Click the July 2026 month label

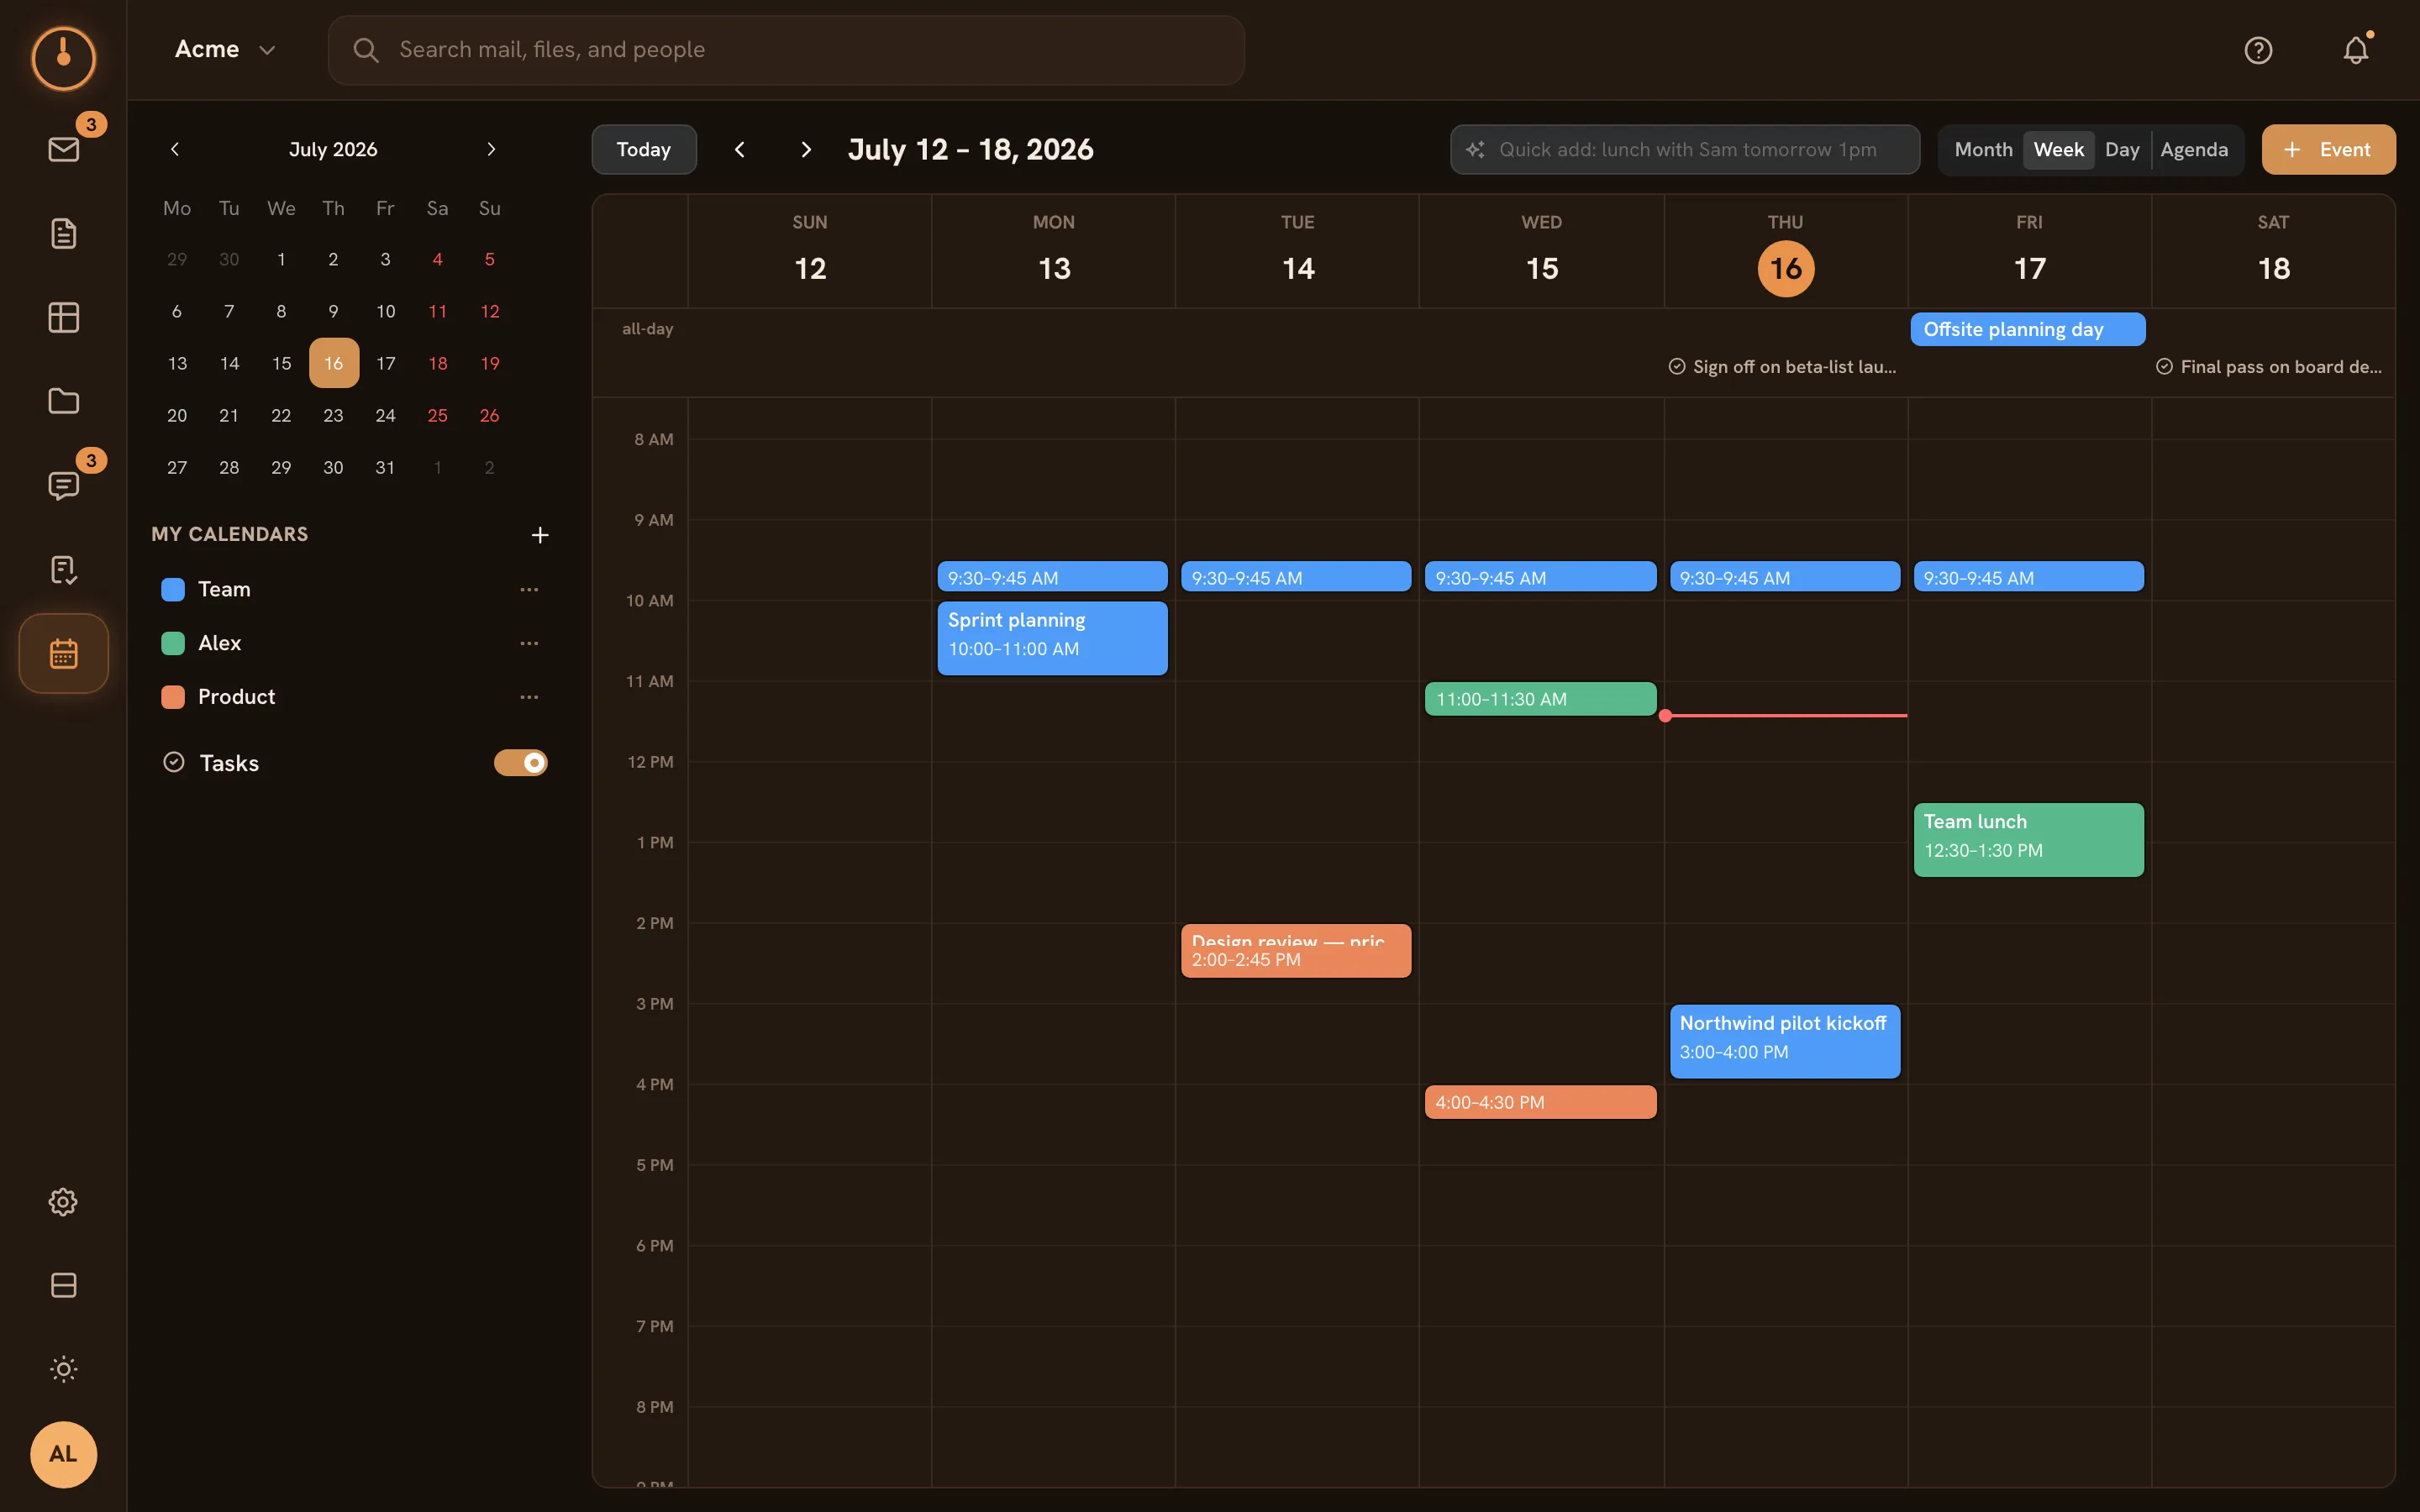(x=334, y=150)
